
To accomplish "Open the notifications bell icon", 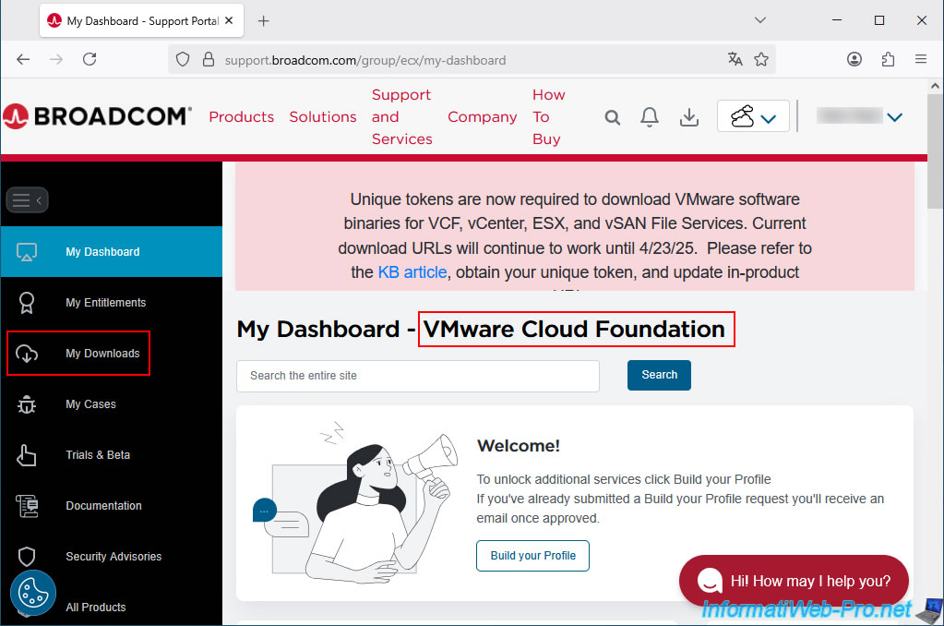I will [x=650, y=117].
